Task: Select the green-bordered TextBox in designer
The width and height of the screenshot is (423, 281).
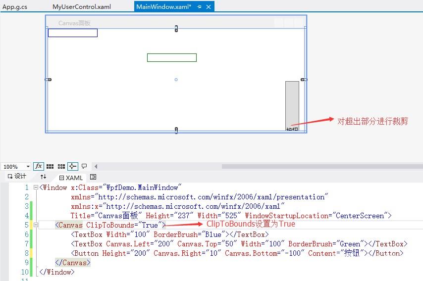Action: pos(171,58)
